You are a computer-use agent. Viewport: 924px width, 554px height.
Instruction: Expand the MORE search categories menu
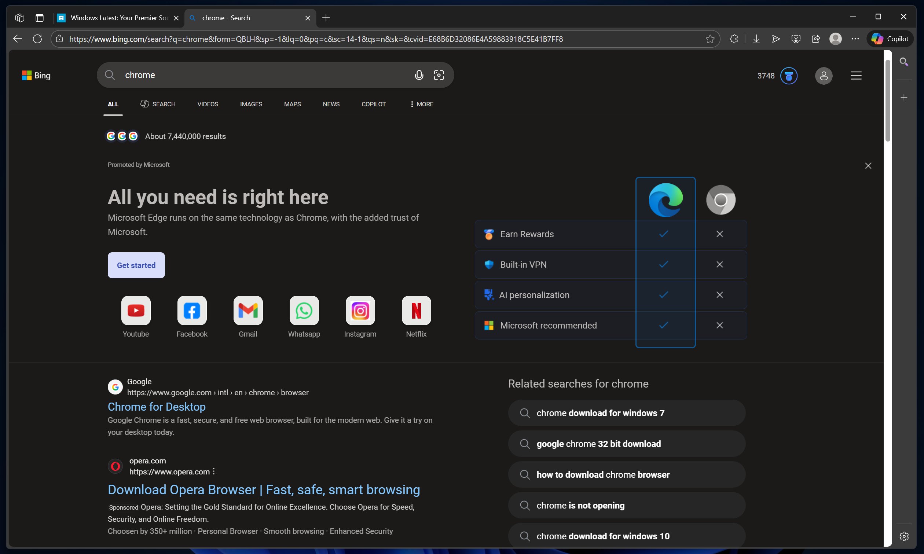[422, 104]
